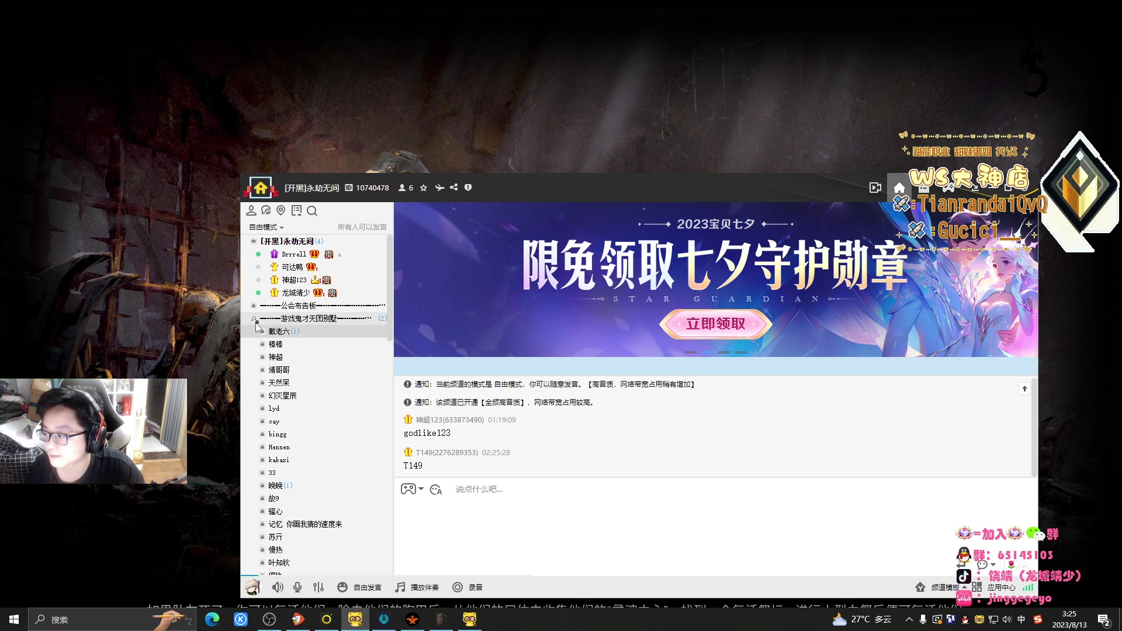Open the notification center in taskbar
Viewport: 1122px width, 631px height.
coord(1103,620)
